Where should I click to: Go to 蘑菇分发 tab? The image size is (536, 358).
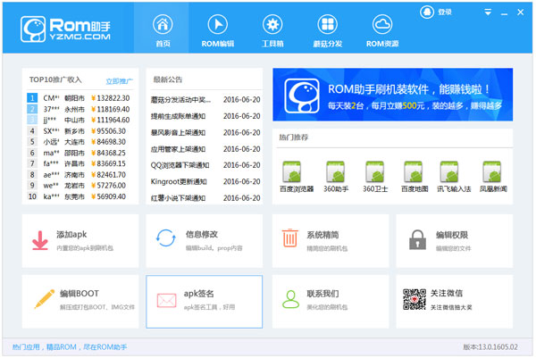(x=328, y=29)
